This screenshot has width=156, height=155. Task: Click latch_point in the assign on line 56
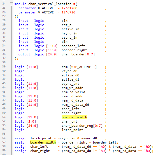point(41,138)
